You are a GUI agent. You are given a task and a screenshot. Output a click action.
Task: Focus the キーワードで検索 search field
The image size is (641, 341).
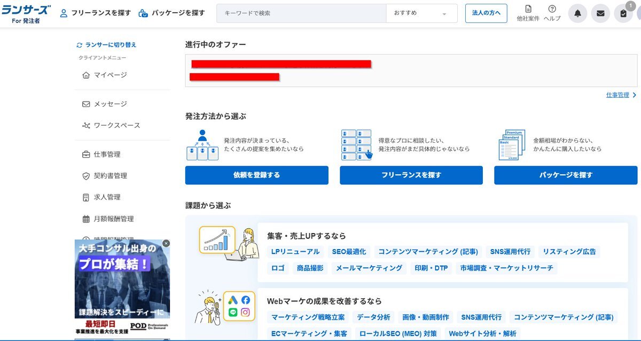click(301, 13)
